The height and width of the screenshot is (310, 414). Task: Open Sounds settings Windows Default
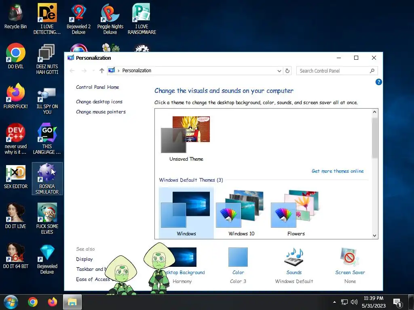pos(294,266)
